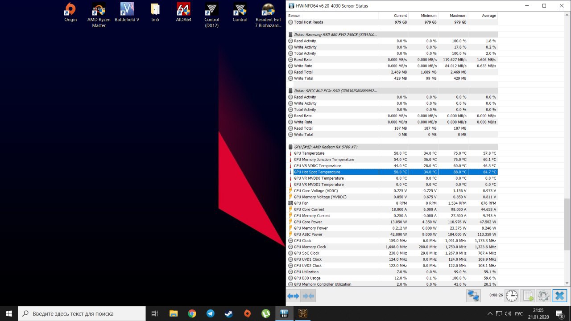Open the network remote monitoring icon in HWiNFO
The height and width of the screenshot is (321, 571).
[x=473, y=296]
